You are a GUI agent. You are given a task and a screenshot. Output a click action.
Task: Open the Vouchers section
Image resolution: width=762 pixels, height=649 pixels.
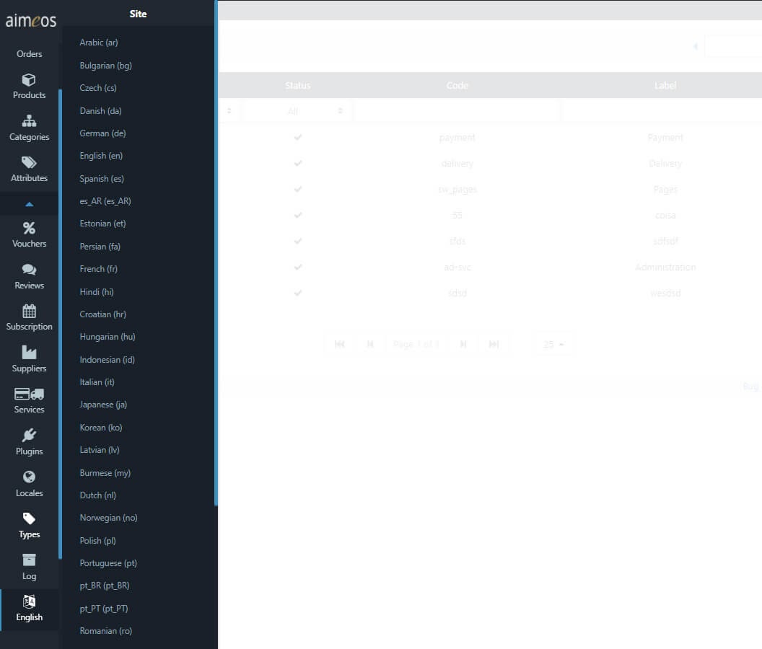(29, 236)
